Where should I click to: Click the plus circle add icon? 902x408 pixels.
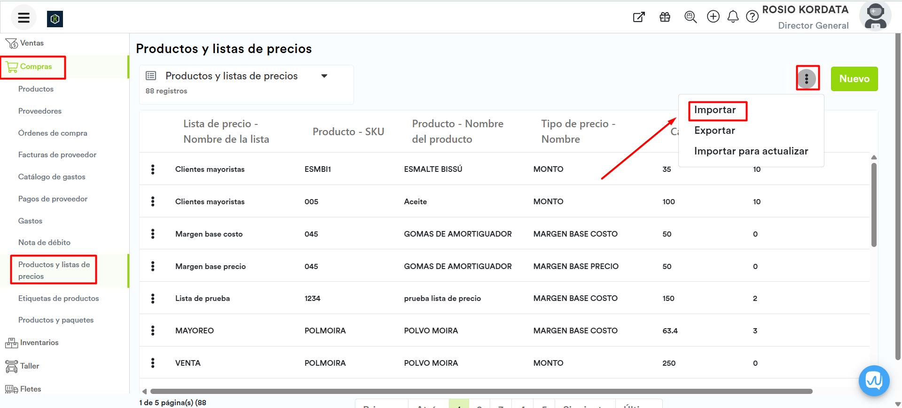click(x=713, y=17)
